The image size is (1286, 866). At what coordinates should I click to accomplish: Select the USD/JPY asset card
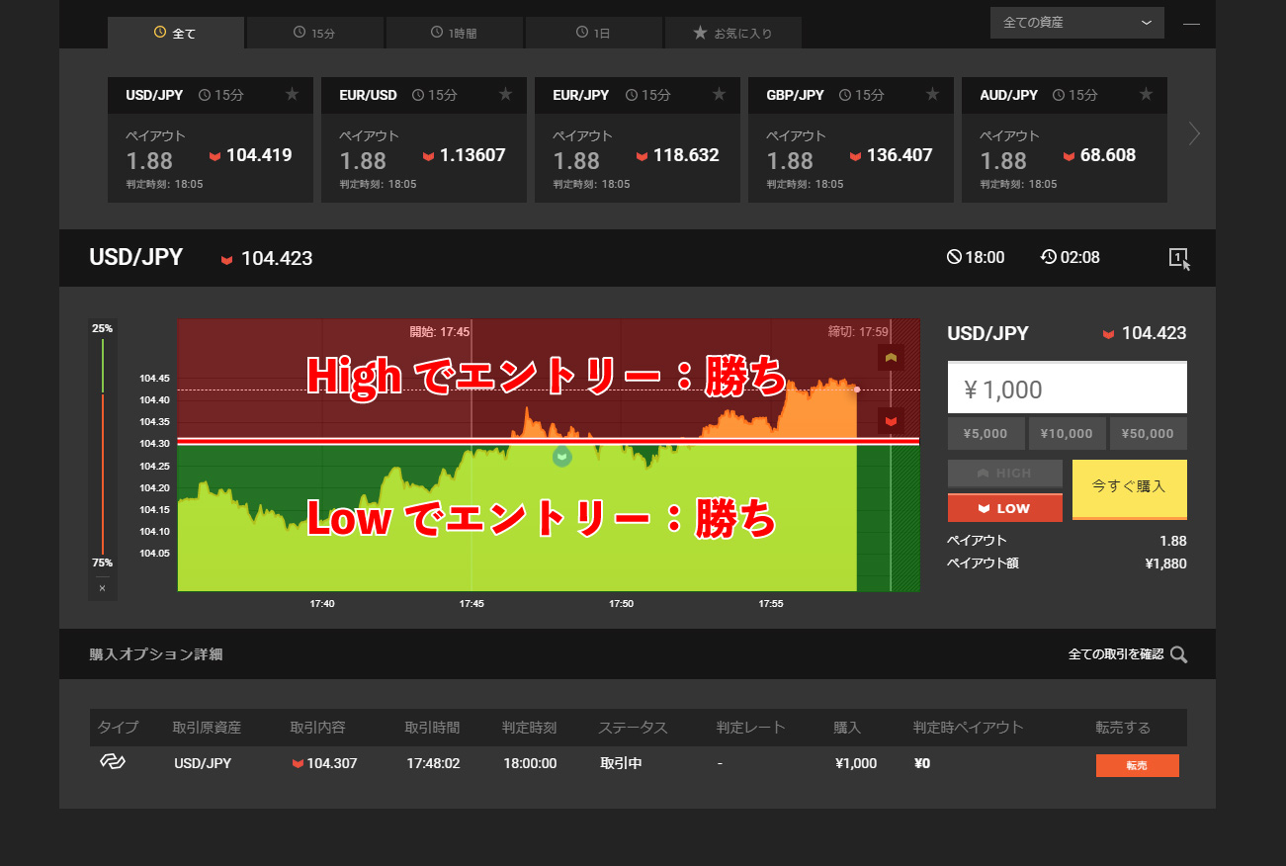tap(211, 140)
